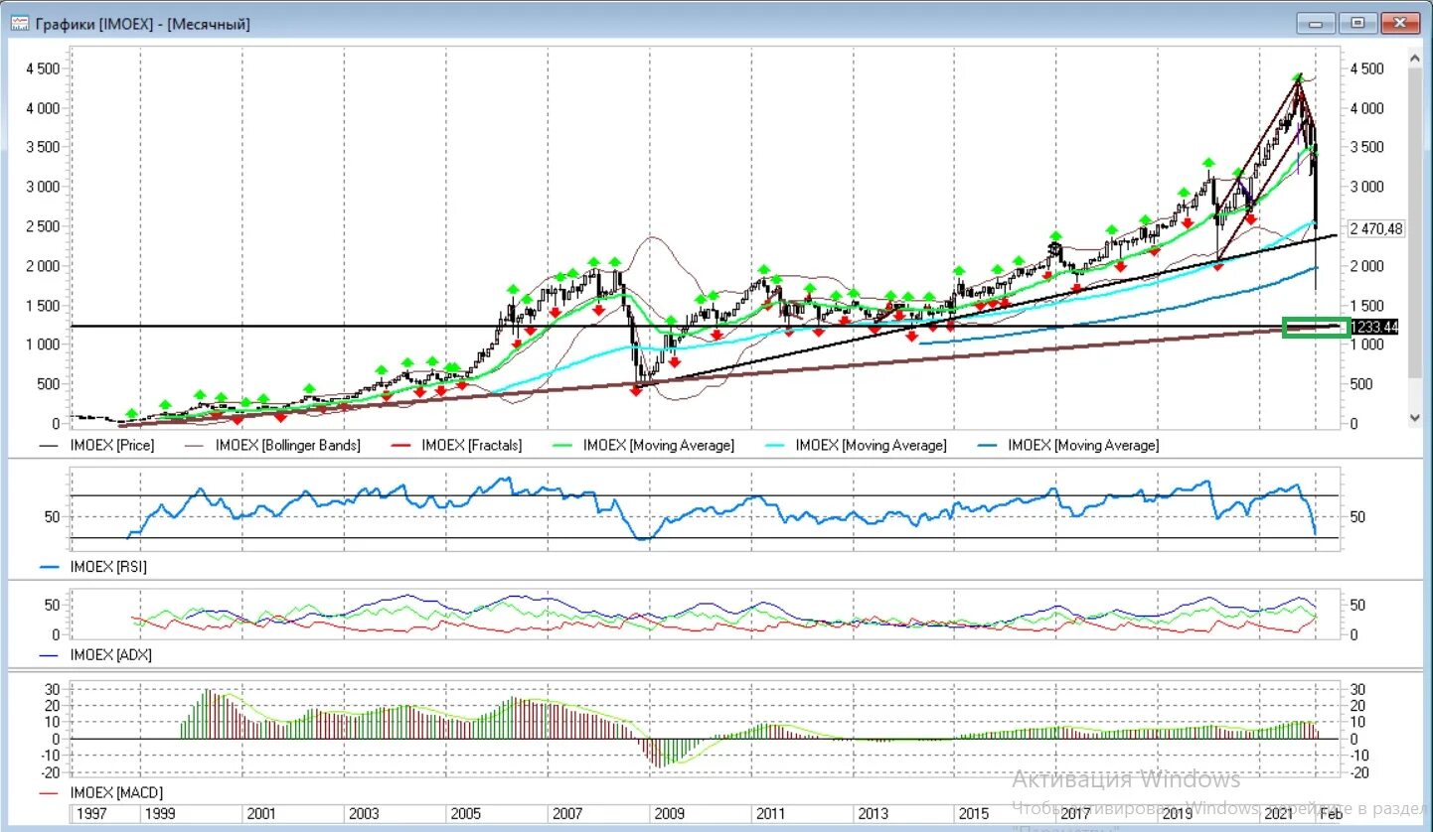Minimize the Графики IMOEX window
This screenshot has height=832, width=1433.
(1317, 23)
